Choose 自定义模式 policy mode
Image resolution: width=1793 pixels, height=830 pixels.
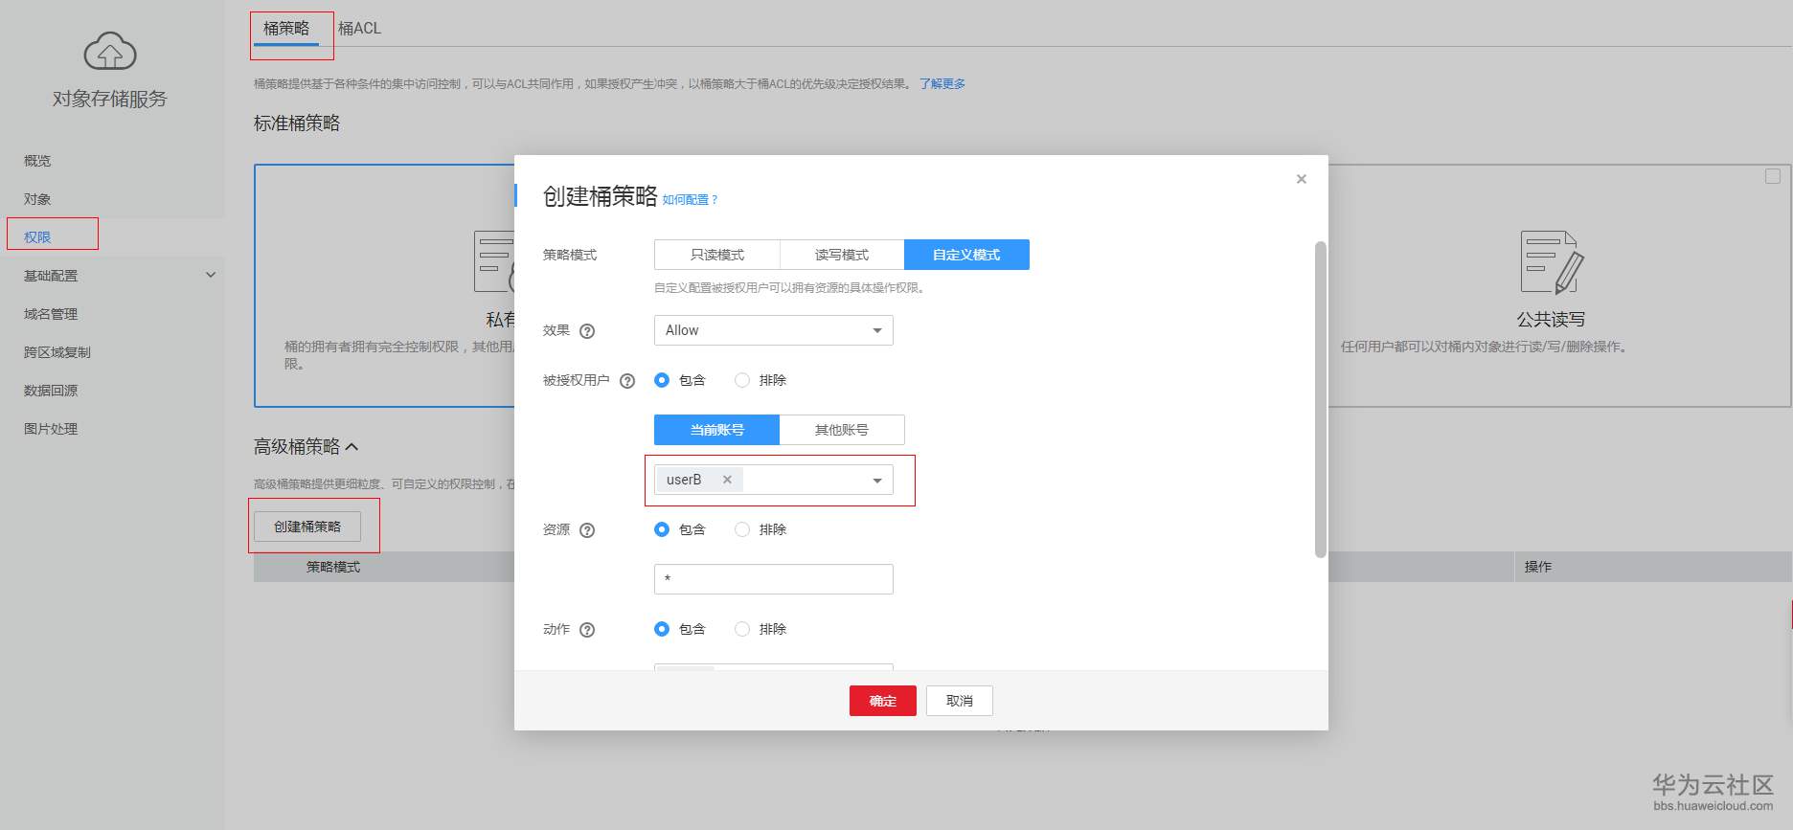click(966, 255)
